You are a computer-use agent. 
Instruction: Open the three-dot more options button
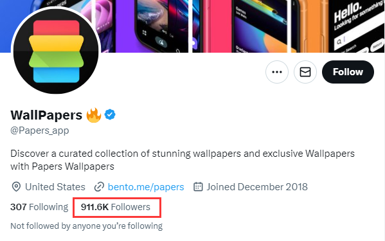[x=277, y=72]
